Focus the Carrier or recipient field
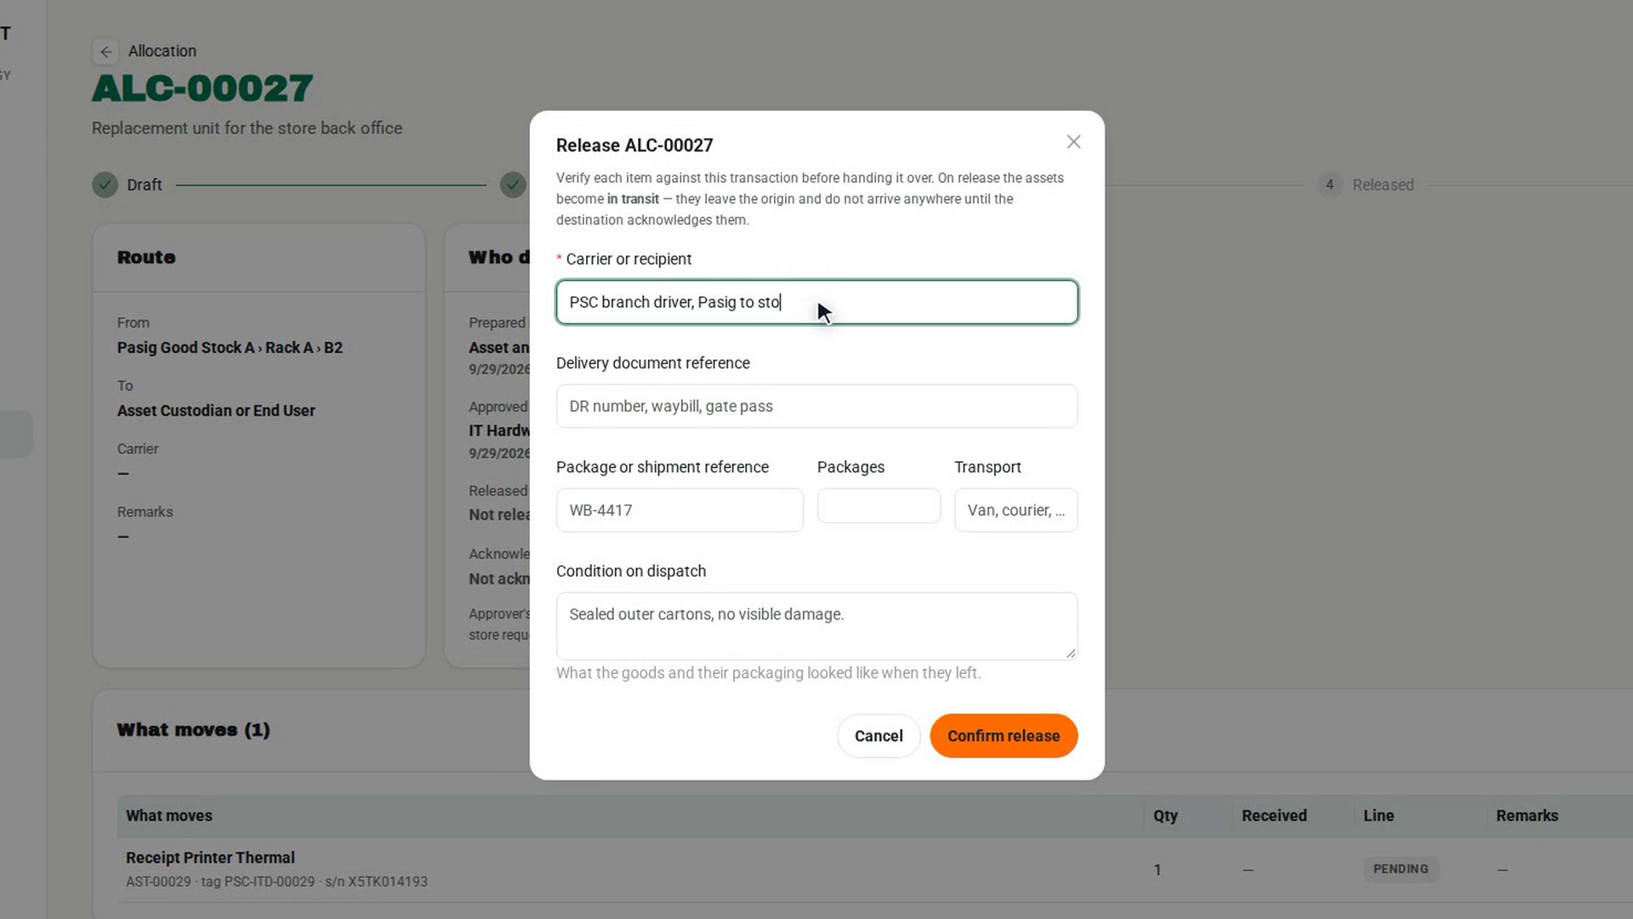This screenshot has height=919, width=1633. [816, 302]
